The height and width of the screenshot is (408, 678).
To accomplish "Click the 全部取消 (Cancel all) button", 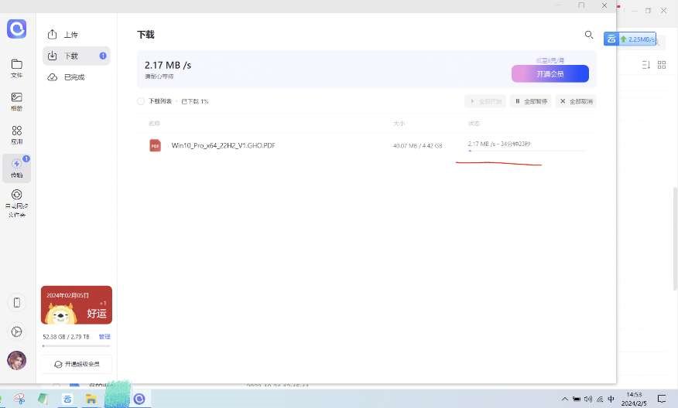I will coord(577,101).
